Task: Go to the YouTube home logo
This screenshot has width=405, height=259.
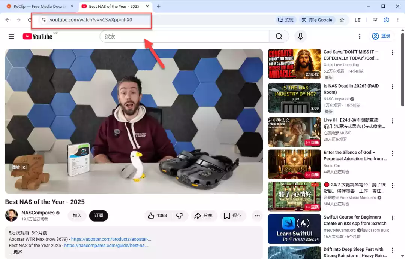Action: click(x=38, y=36)
